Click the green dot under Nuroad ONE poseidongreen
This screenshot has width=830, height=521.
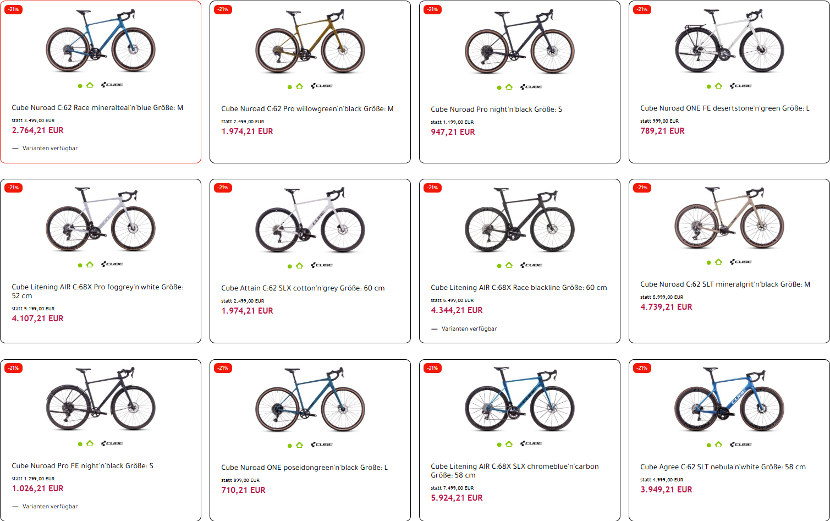[x=289, y=445]
